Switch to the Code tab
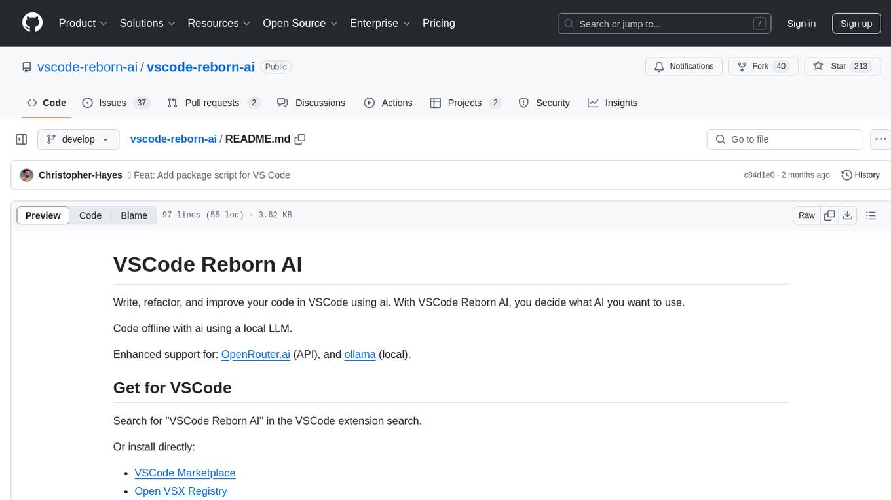This screenshot has width=891, height=500. click(47, 103)
